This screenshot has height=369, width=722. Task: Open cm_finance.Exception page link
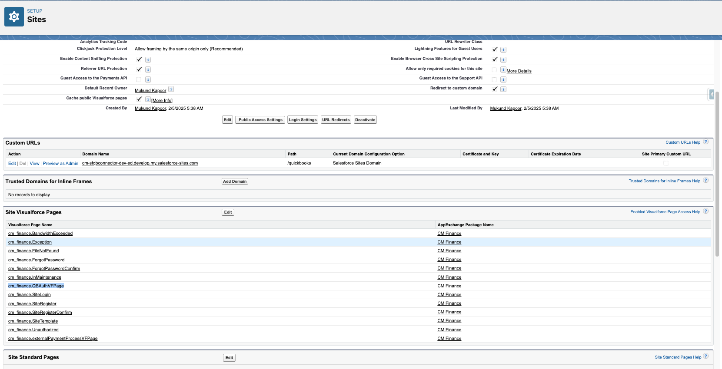pyautogui.click(x=30, y=242)
